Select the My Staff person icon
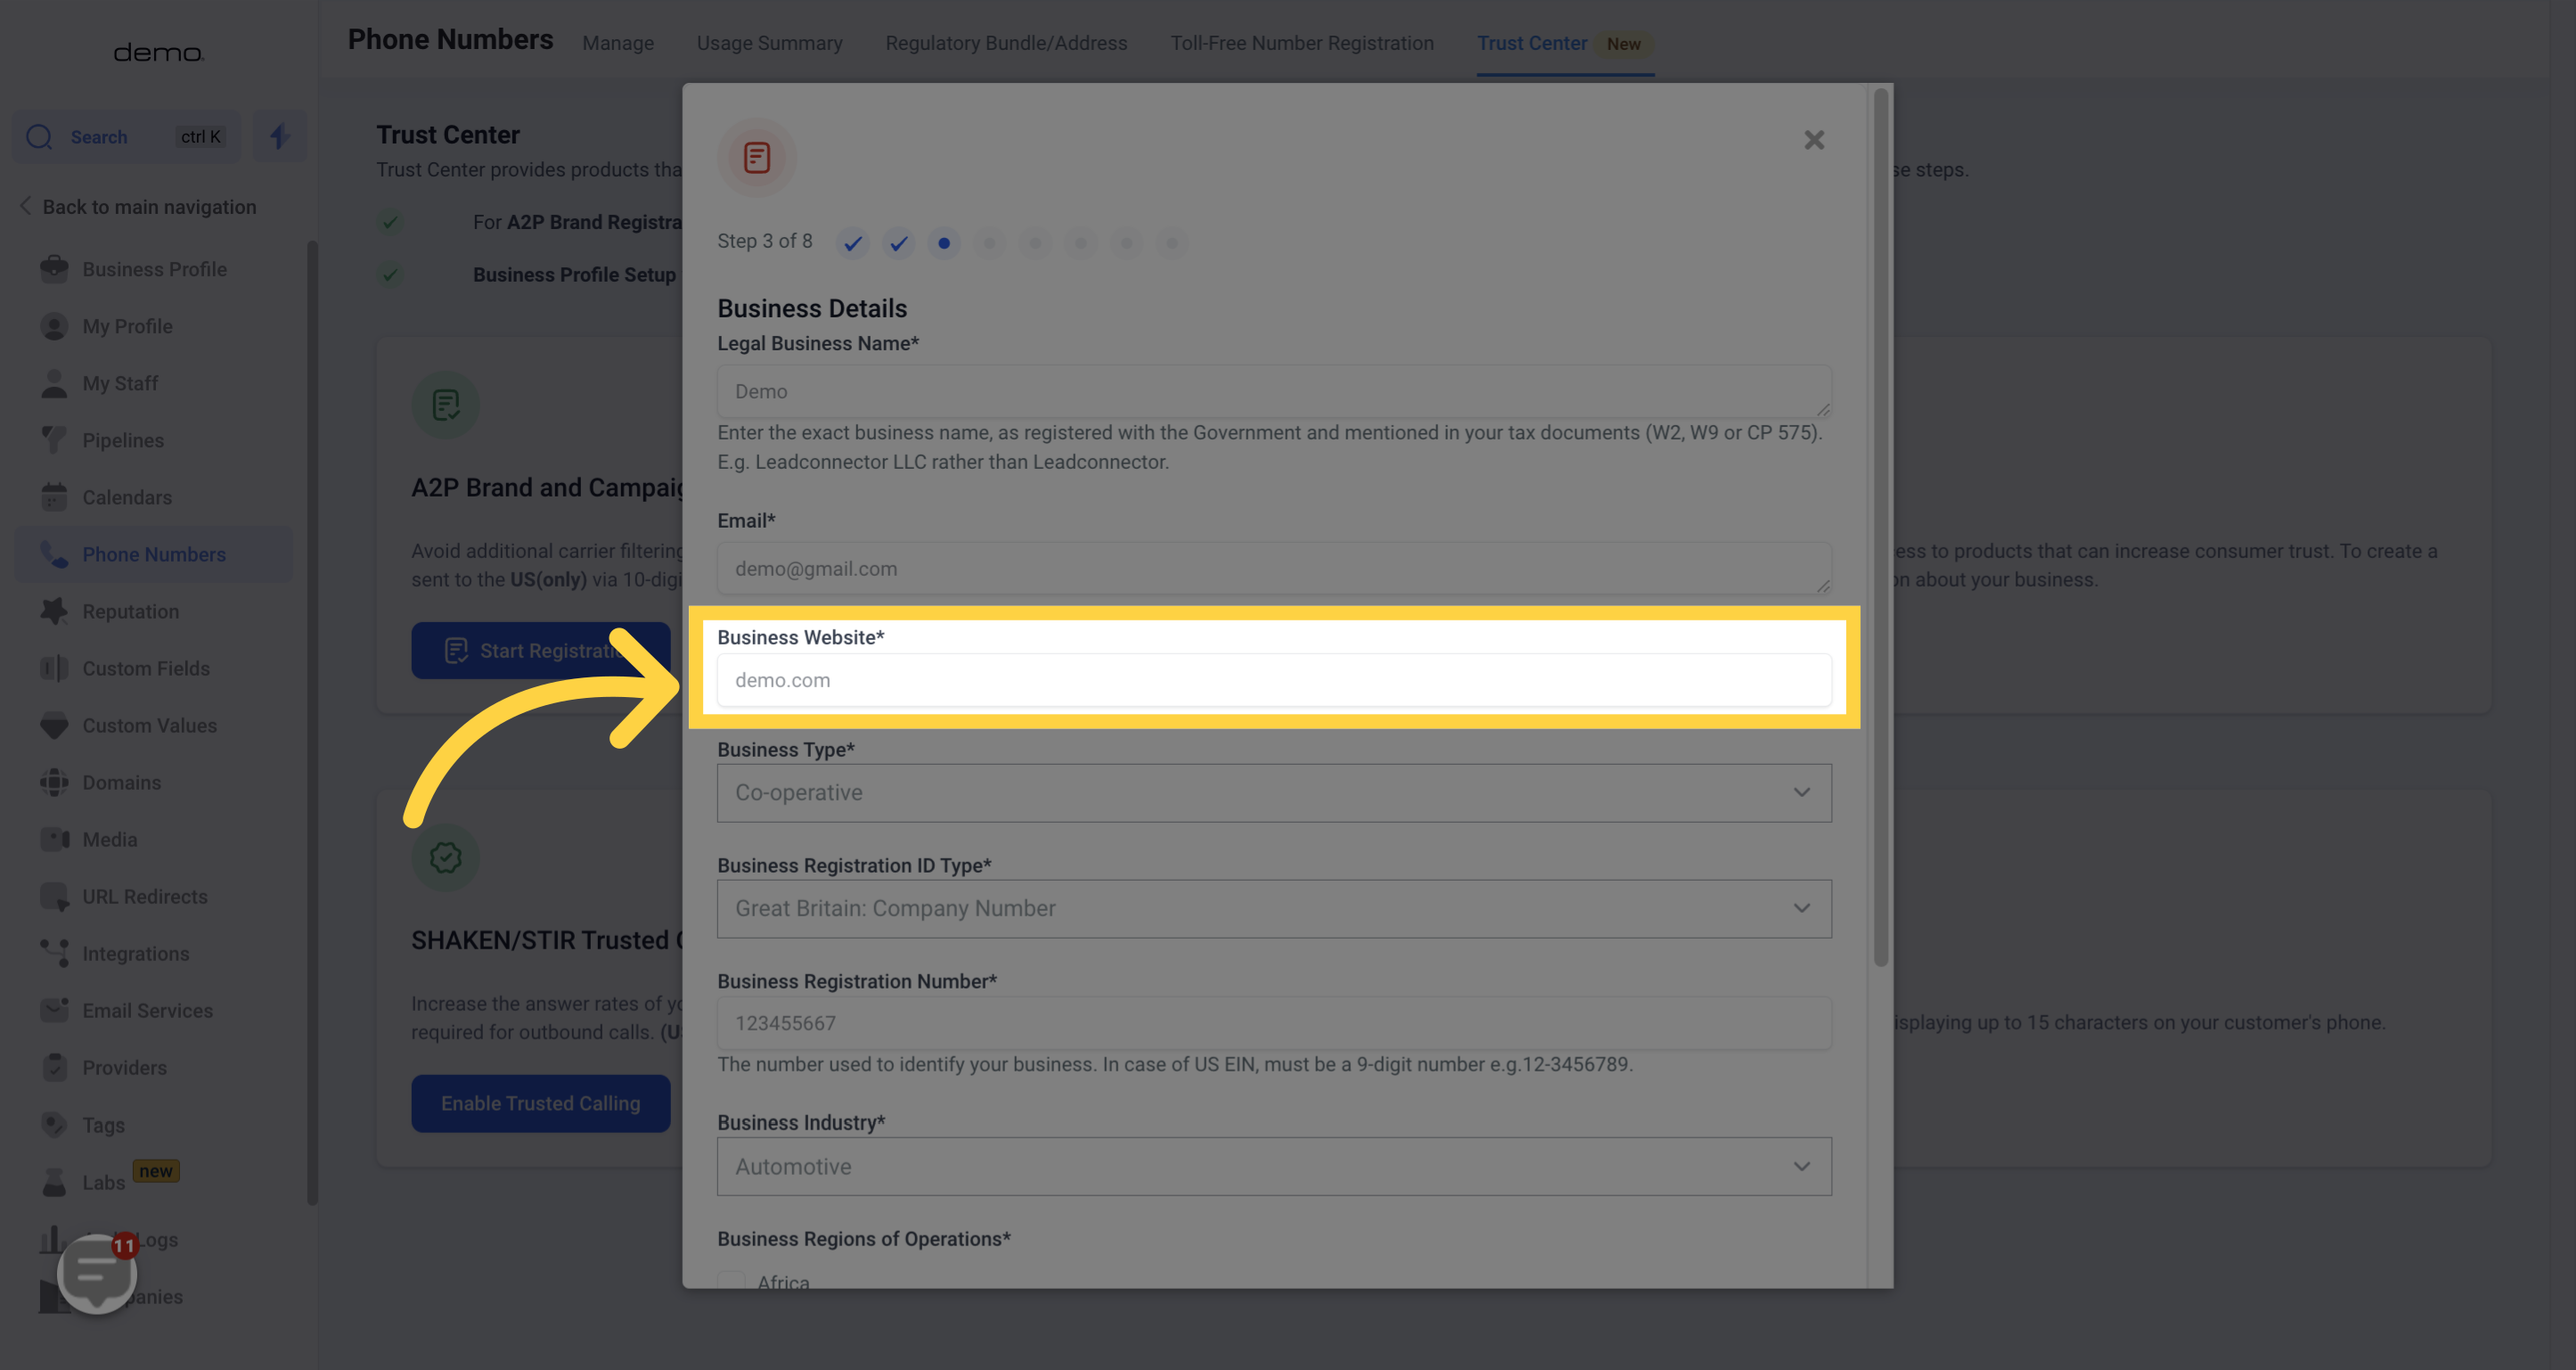Screen dimensions: 2576x1370 point(54,383)
